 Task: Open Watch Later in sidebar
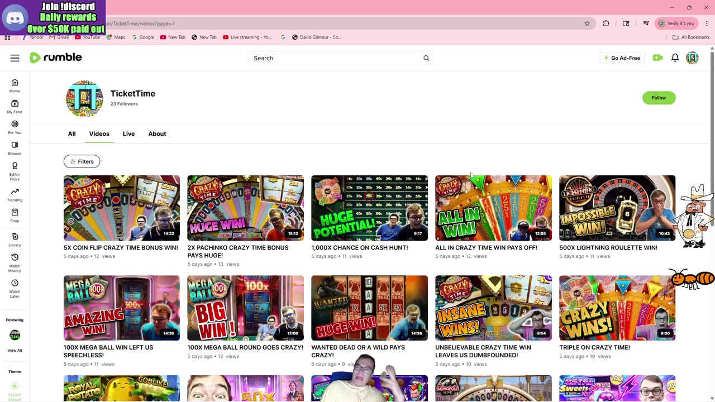coord(15,288)
